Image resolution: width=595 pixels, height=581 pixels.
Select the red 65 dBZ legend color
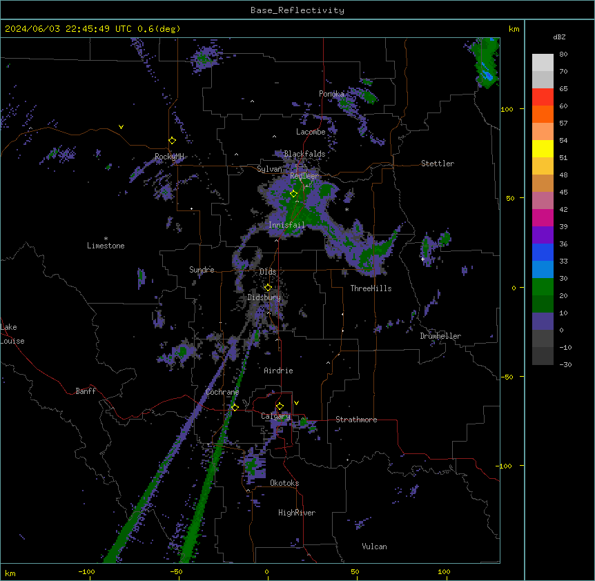[543, 97]
